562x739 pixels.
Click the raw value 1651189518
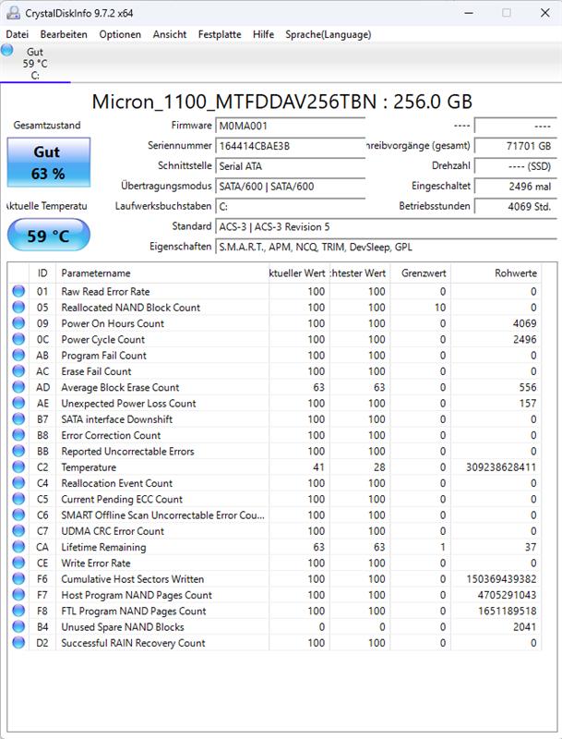(507, 611)
